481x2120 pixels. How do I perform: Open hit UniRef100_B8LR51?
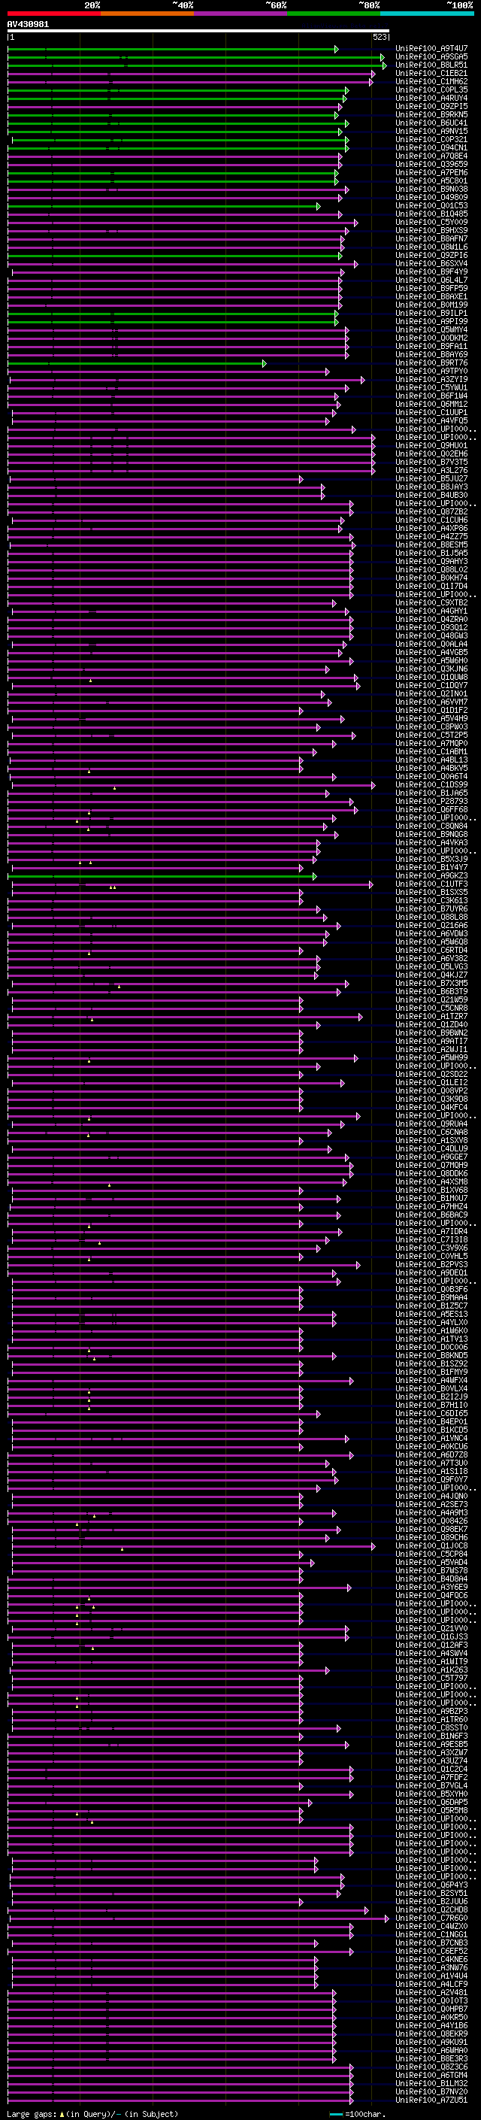pos(431,65)
